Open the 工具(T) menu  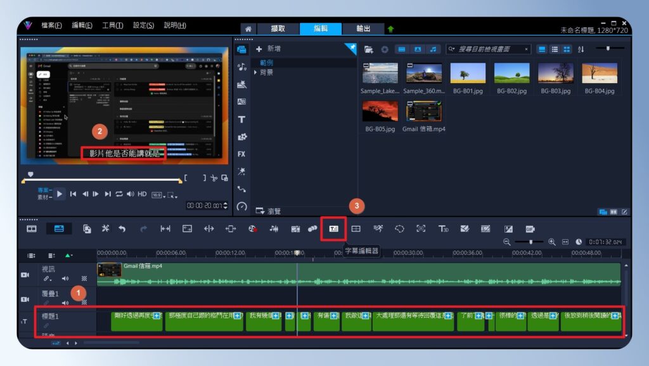pyautogui.click(x=113, y=25)
